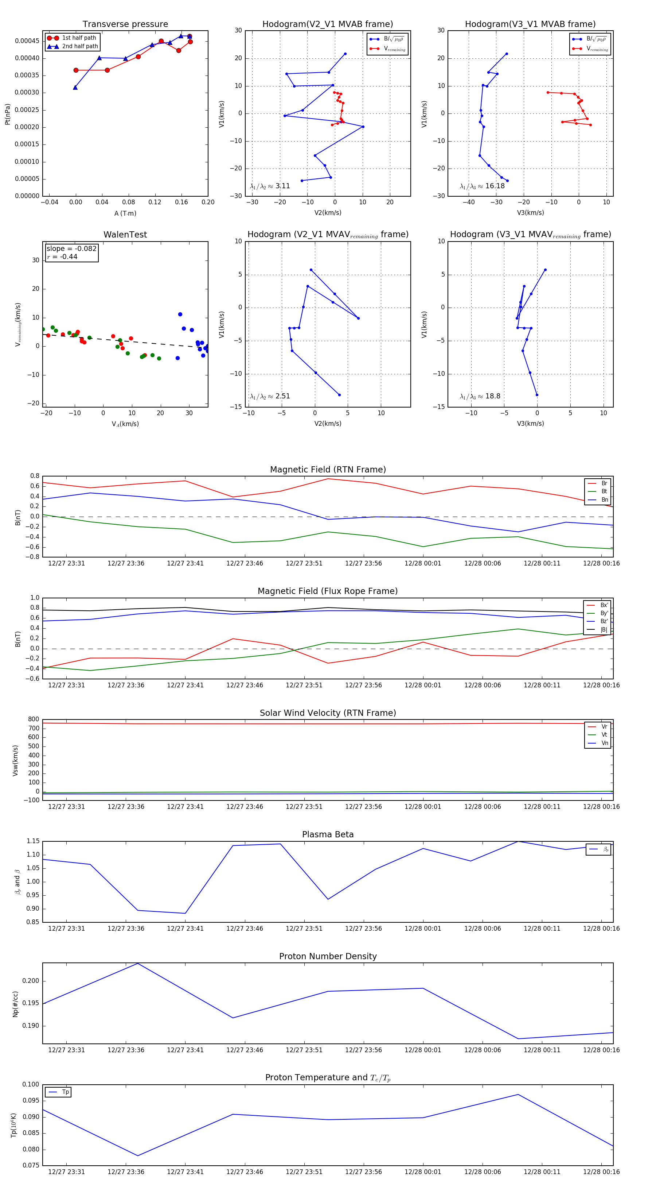Click 'Vr' legend entry in velocity plot
The height and width of the screenshot is (1204, 656).
tap(598, 727)
